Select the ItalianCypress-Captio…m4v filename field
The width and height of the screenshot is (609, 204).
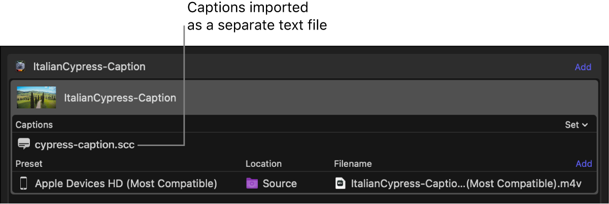point(466,183)
